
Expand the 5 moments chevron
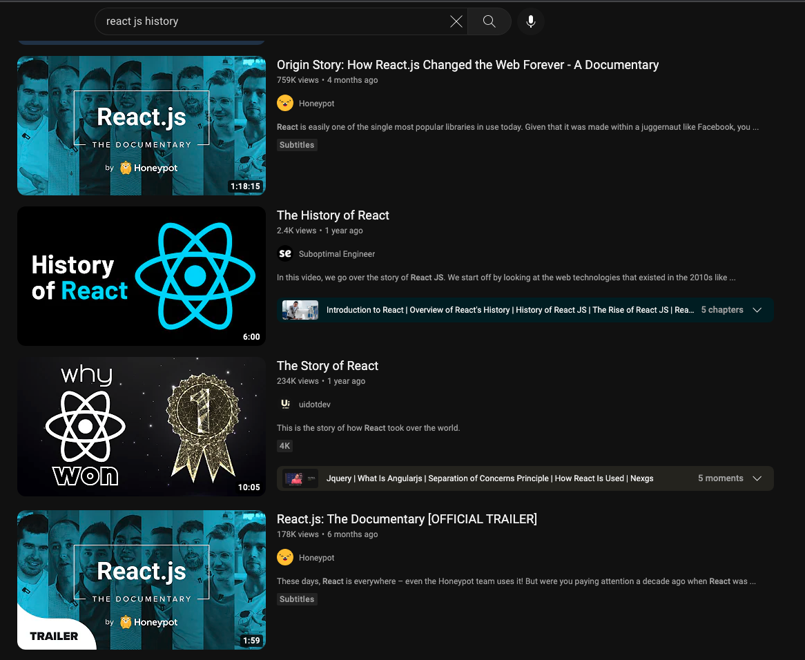[757, 478]
